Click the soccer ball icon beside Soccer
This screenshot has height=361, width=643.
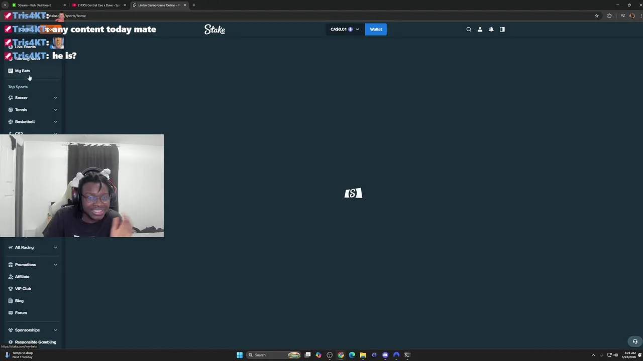click(11, 98)
